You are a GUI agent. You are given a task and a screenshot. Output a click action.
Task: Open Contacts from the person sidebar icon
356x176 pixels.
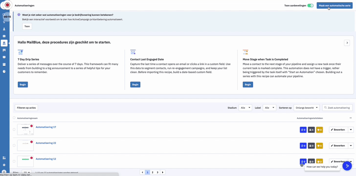[4, 29]
